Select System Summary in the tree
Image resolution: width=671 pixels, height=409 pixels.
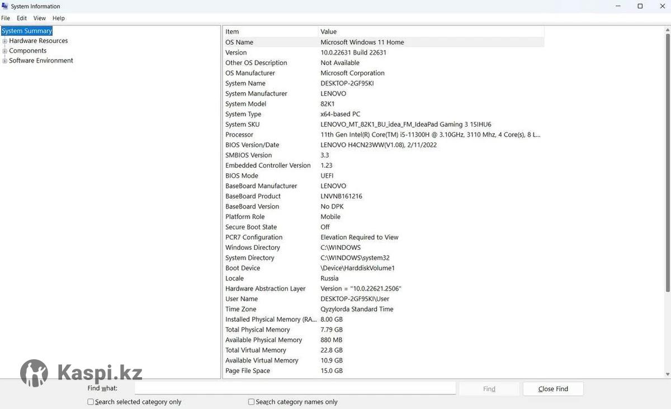coord(27,31)
